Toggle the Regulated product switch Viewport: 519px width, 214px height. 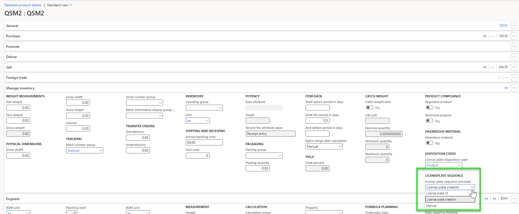coord(429,108)
